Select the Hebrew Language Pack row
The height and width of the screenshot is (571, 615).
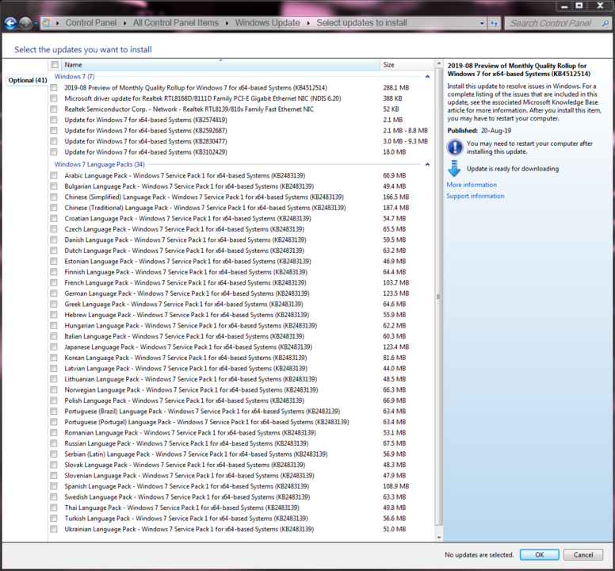(x=239, y=315)
